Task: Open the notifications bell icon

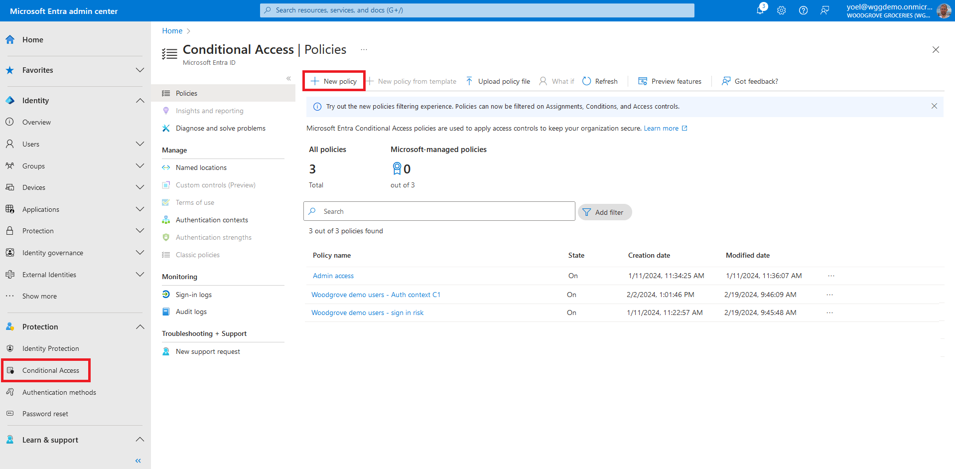Action: coord(760,10)
